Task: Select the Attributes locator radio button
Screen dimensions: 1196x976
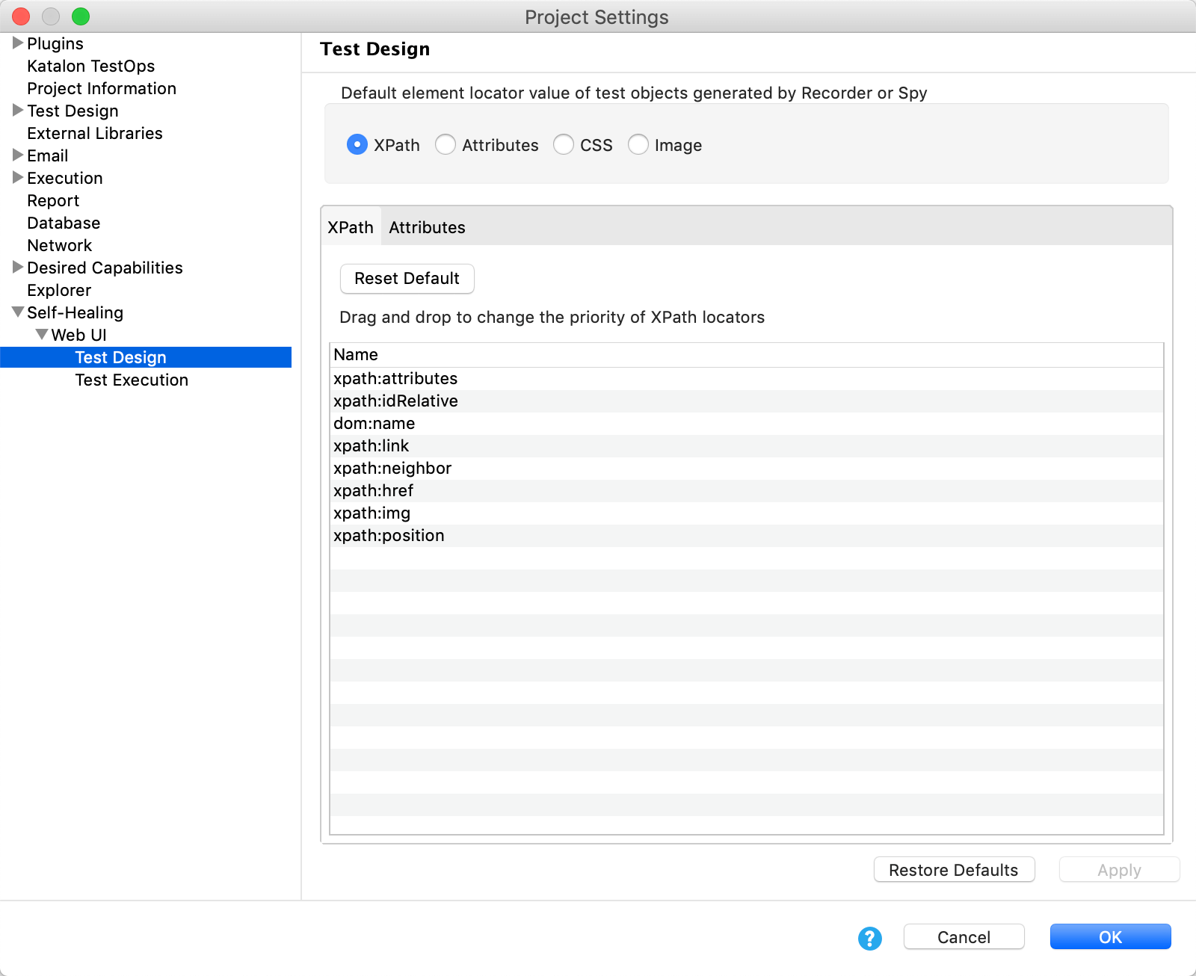Action: (446, 144)
